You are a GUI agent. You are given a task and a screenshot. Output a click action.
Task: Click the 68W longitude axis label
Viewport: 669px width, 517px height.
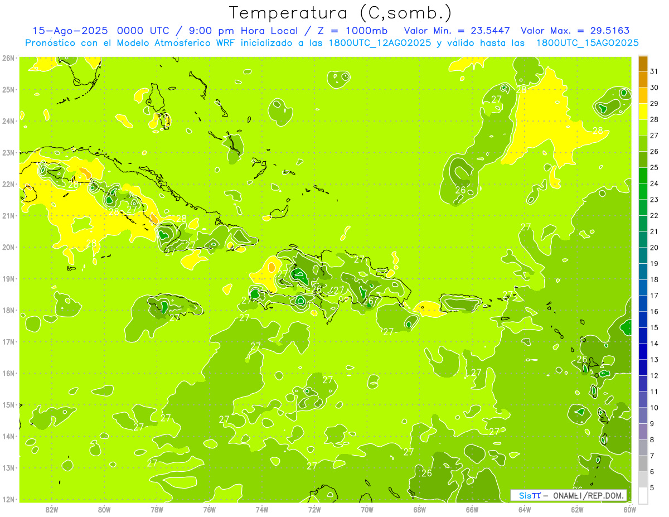[419, 509]
